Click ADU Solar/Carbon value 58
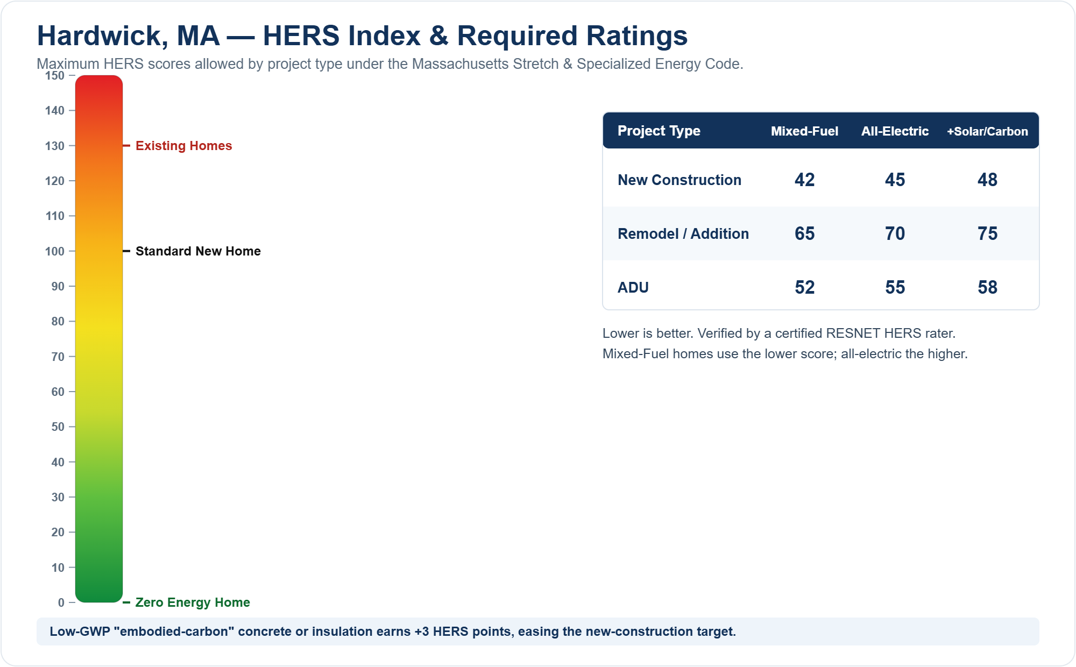The image size is (1076, 667). point(988,287)
